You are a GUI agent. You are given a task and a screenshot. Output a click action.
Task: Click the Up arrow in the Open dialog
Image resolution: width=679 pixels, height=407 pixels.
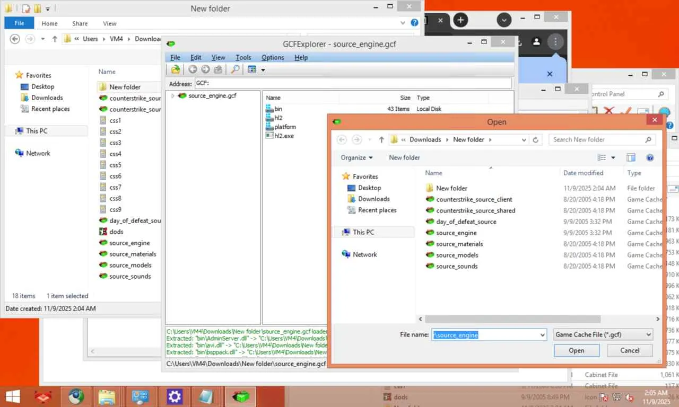[x=381, y=140]
